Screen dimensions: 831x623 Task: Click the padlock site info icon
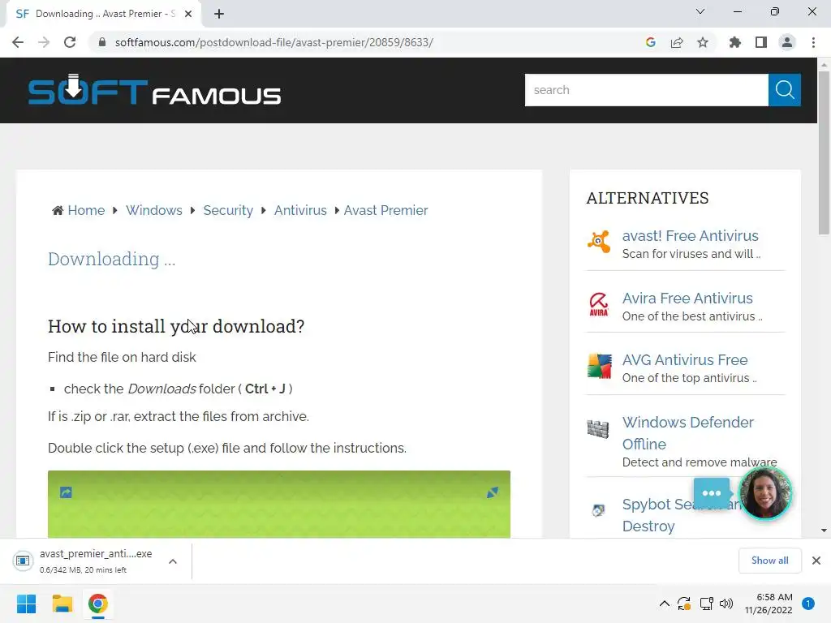(102, 42)
